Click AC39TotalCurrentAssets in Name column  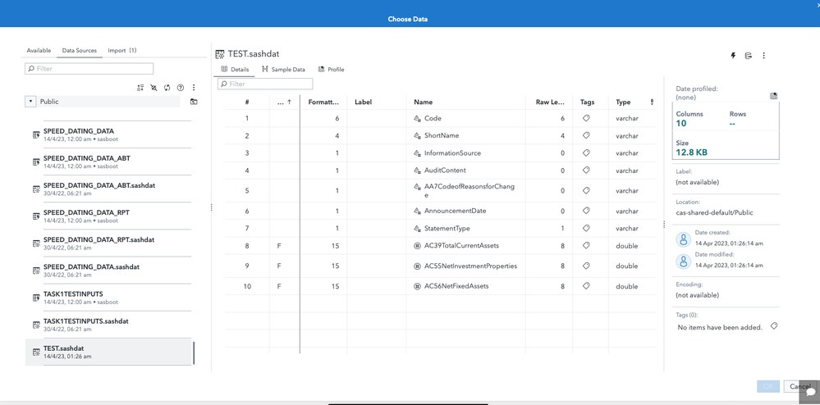click(x=462, y=246)
